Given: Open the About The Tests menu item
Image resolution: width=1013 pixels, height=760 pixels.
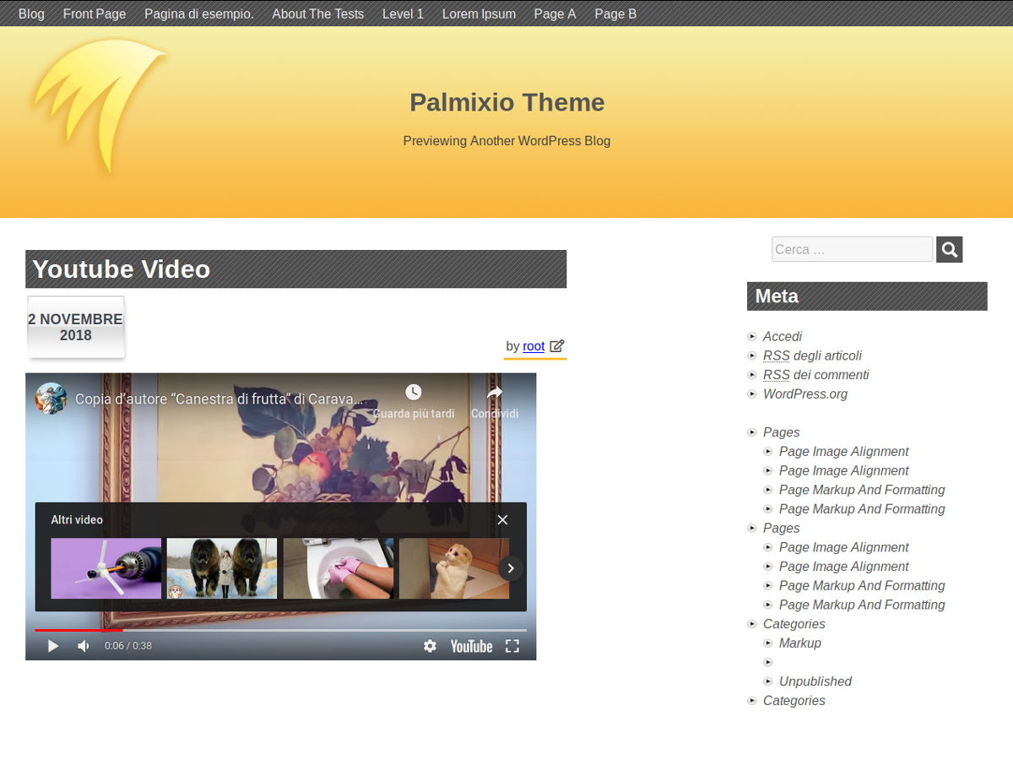Looking at the screenshot, I should click(317, 14).
